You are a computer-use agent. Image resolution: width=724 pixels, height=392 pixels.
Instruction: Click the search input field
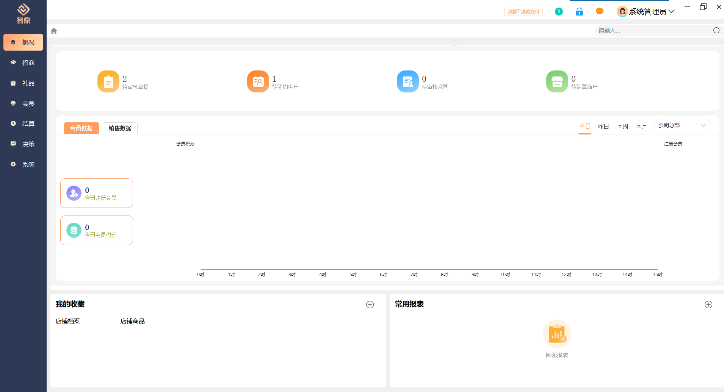652,31
